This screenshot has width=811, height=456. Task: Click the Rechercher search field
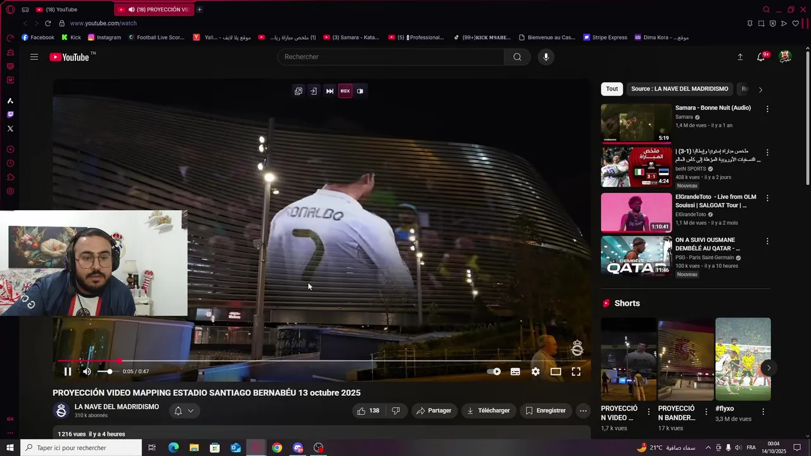click(391, 57)
